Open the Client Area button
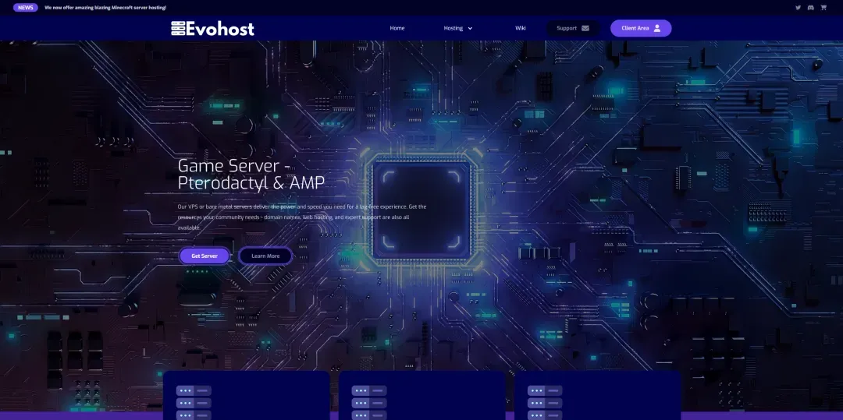This screenshot has width=843, height=420. click(641, 28)
